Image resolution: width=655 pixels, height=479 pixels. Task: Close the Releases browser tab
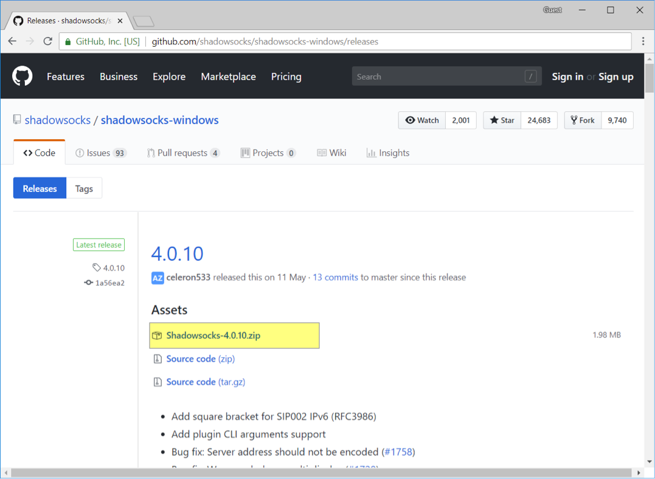(120, 21)
